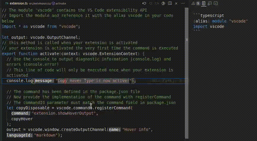Click the TS file type icon on tab
257x141 pixels.
point(7,3)
